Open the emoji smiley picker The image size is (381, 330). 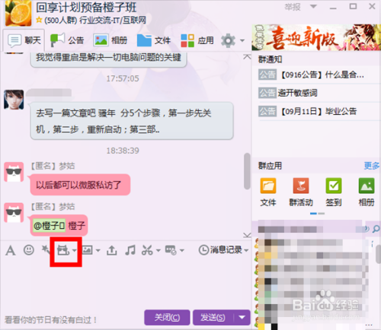point(29,250)
